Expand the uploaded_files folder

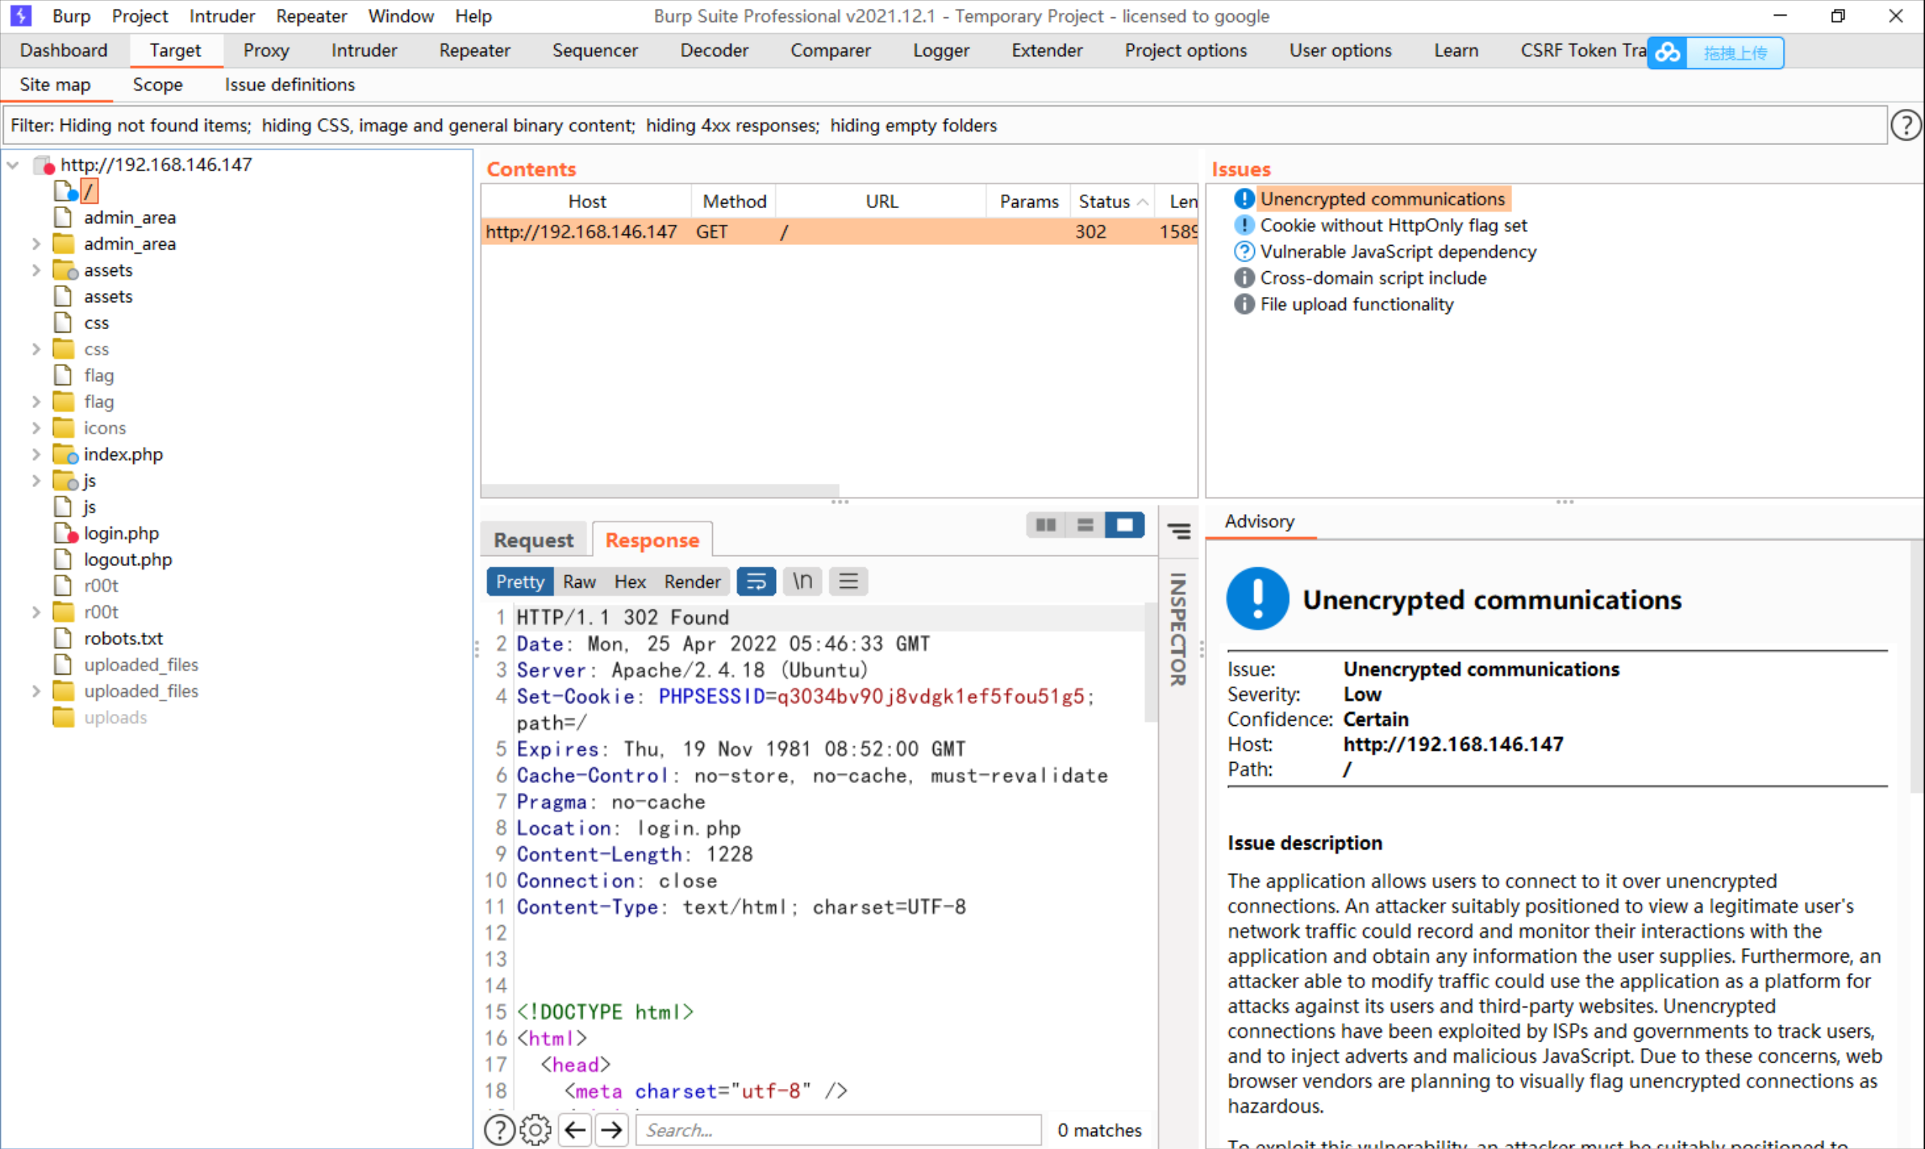click(35, 691)
